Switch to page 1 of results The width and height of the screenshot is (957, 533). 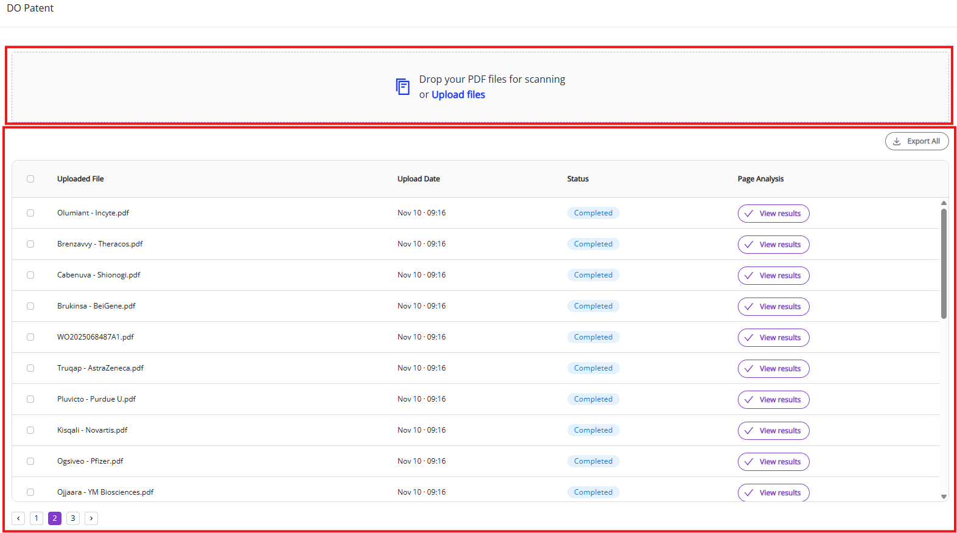click(37, 518)
